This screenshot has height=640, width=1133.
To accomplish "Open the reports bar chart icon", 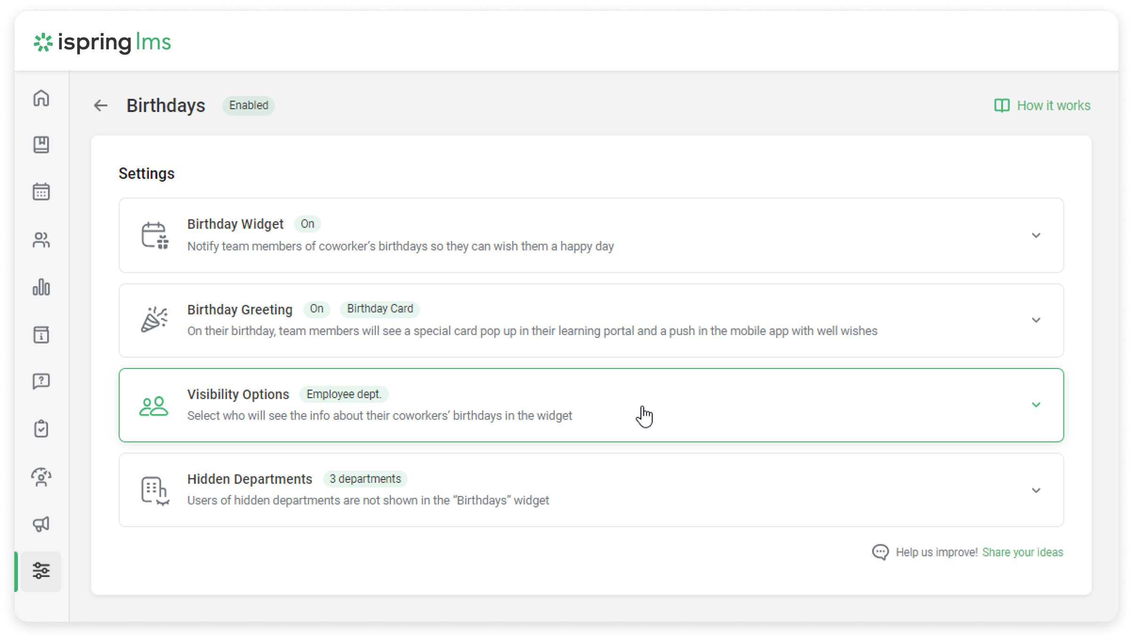I will tap(41, 287).
